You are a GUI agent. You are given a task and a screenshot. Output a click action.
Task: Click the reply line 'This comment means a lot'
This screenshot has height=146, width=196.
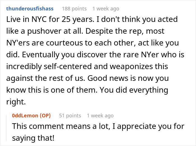(x=98, y=126)
